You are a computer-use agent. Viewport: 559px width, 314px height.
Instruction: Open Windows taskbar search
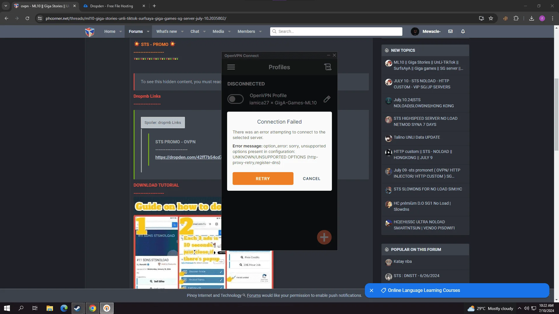coord(21,308)
